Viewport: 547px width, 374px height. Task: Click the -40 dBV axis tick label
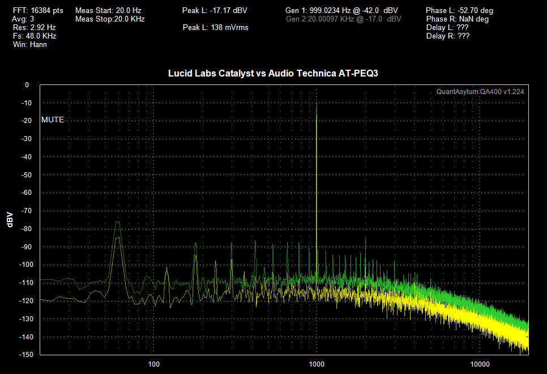pyautogui.click(x=26, y=157)
